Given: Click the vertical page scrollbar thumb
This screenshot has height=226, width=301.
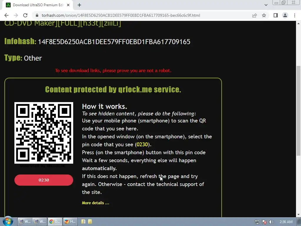Looking at the screenshot, I should (298, 111).
